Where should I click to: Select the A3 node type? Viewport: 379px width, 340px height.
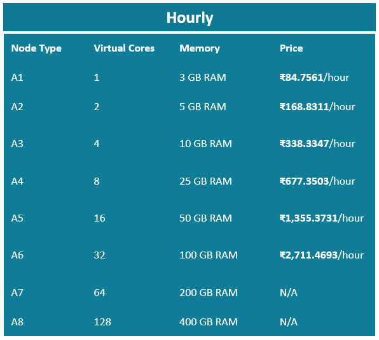[17, 144]
